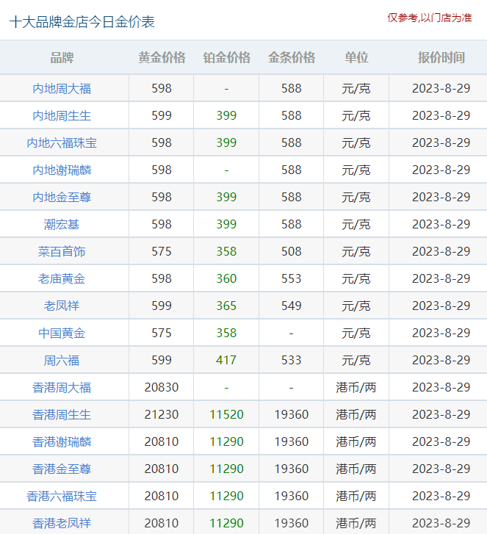Select 菜百首饰 gold bar price 508
Image resolution: width=487 pixels, height=534 pixels.
point(291,251)
